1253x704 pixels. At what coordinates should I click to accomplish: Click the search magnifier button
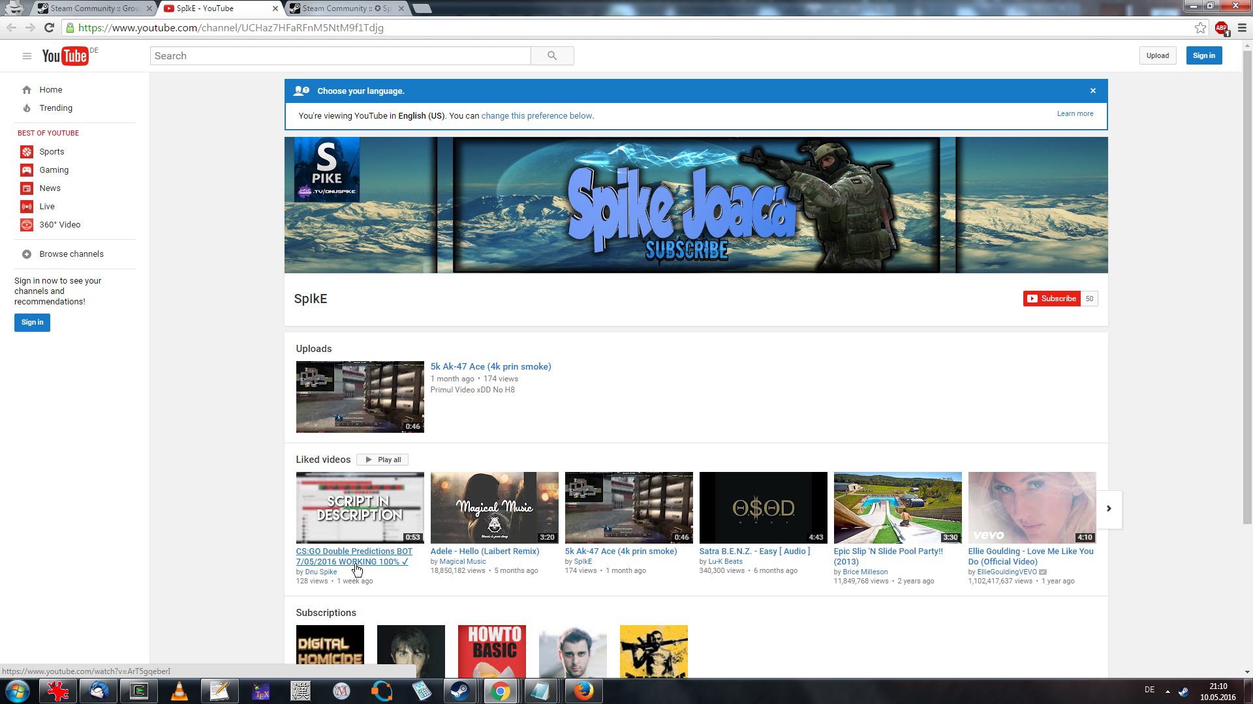coord(552,56)
